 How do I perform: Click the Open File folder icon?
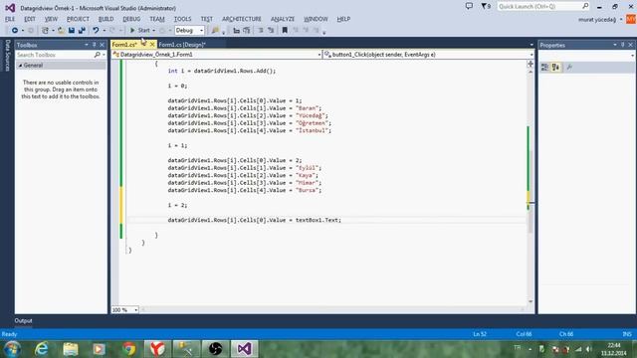(61, 31)
